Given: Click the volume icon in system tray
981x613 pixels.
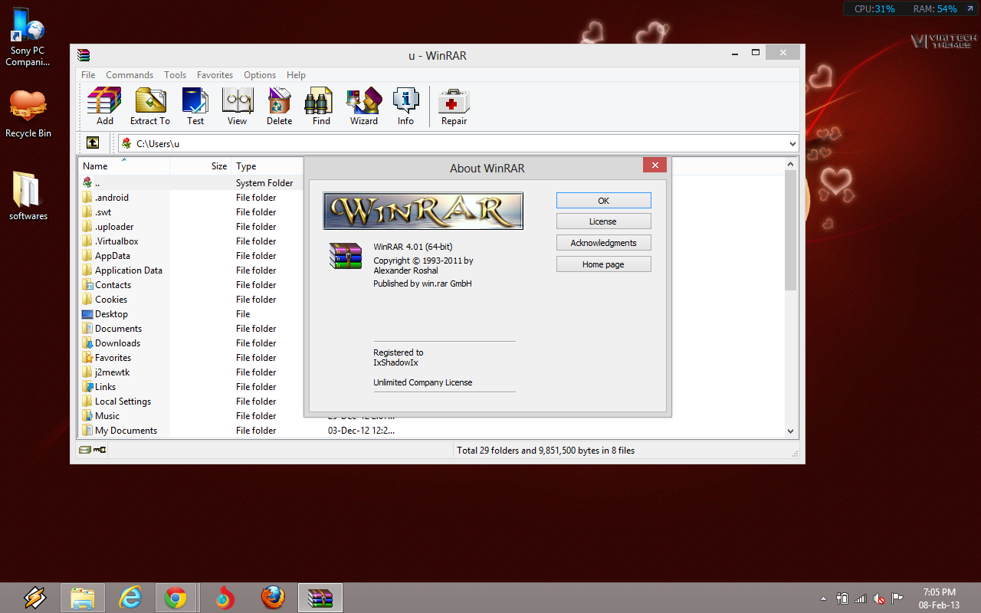Looking at the screenshot, I should (879, 598).
